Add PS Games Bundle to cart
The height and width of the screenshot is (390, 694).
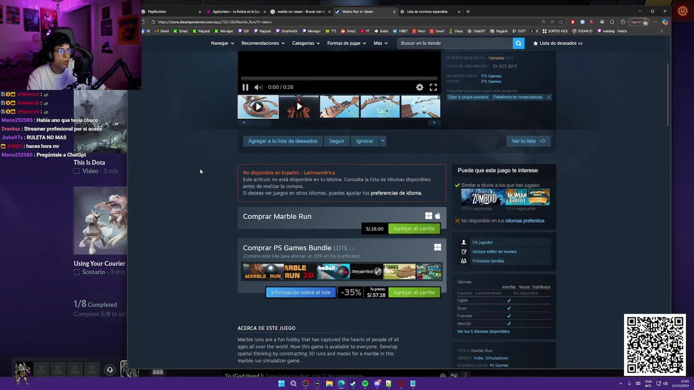414,292
